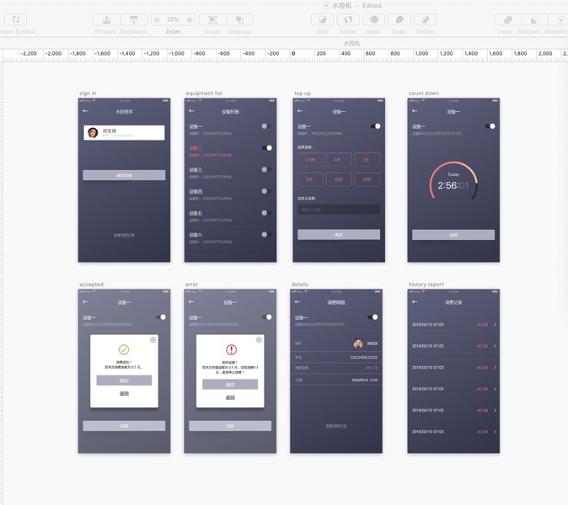The image size is (568, 505).
Task: Click the user profile card in sign in artboard
Action: click(124, 133)
